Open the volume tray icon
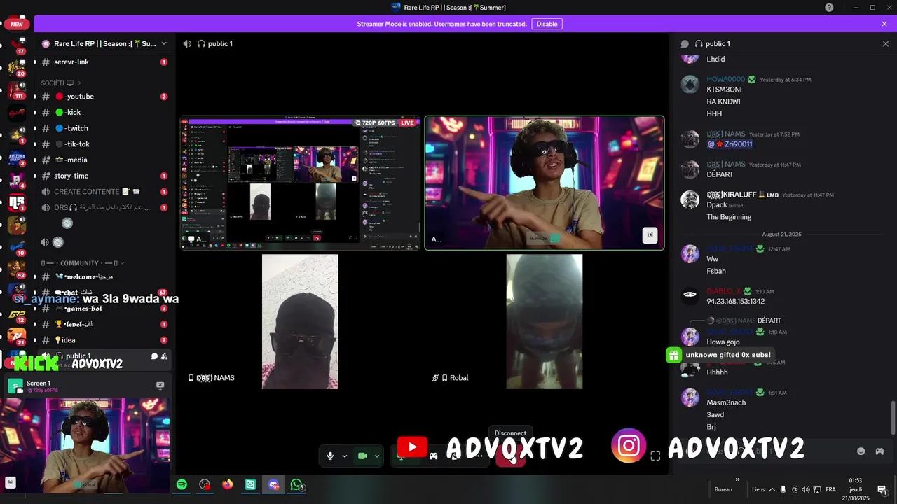Image resolution: width=897 pixels, height=504 pixels. pyautogui.click(x=805, y=489)
